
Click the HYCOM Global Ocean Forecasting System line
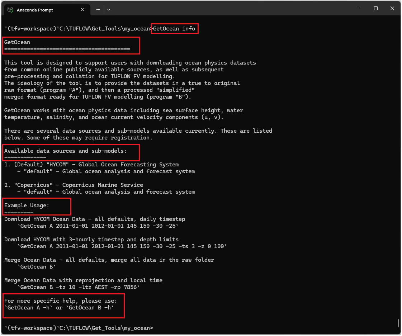[x=91, y=165]
